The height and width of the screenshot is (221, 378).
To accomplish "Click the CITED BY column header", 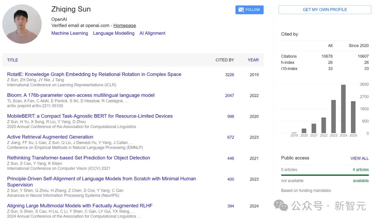I will [225, 60].
